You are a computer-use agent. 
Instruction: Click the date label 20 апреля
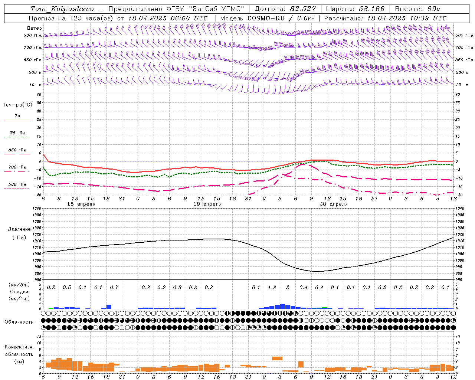[334, 204]
